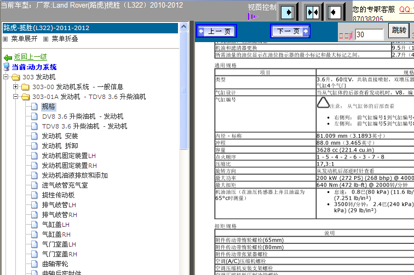Click page icon beside 排气歧管LH
This screenshot has width=414, height=275.
34,205
